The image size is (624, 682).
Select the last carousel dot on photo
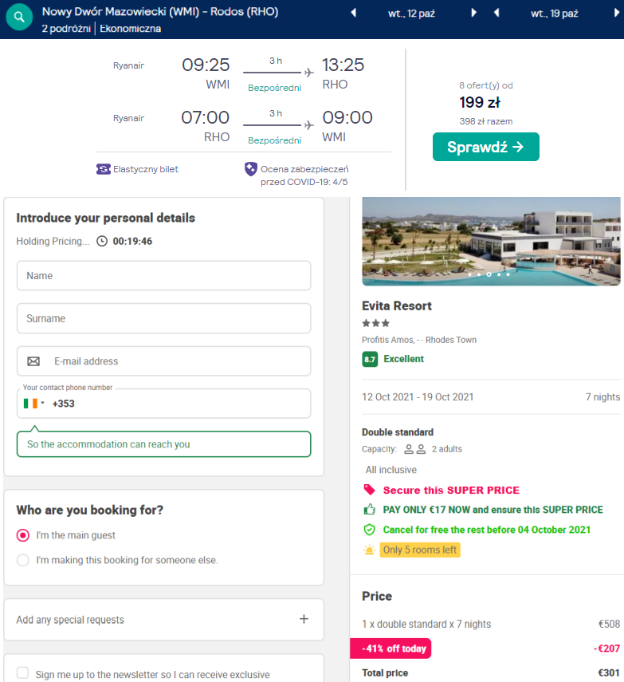pos(508,274)
